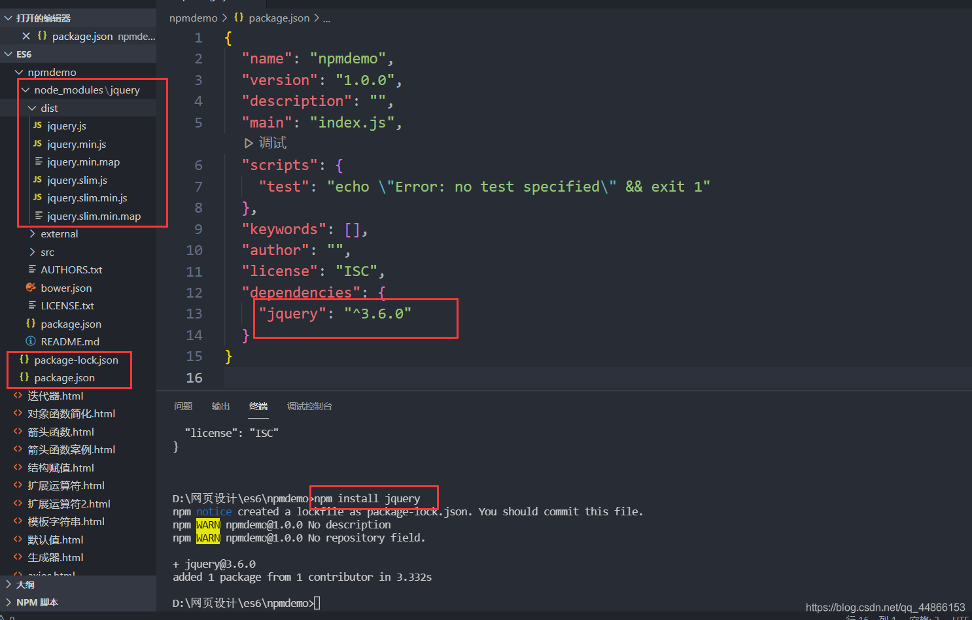Switch to the 问题 panel tab
972x620 pixels.
(183, 406)
